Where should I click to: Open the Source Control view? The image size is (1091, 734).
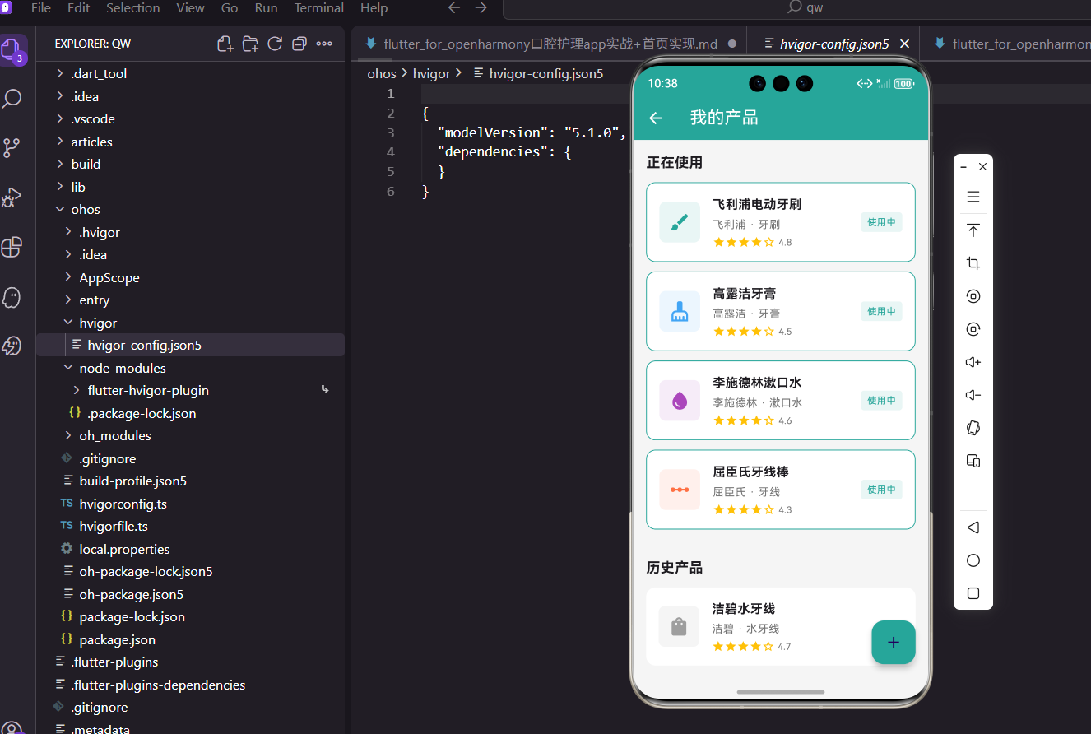point(12,148)
